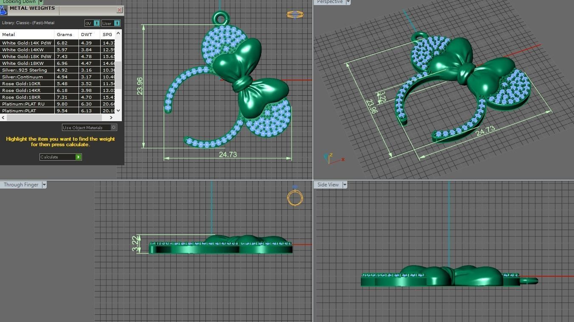Select the Perspective viewport title tab
The image size is (574, 322).
point(330,2)
